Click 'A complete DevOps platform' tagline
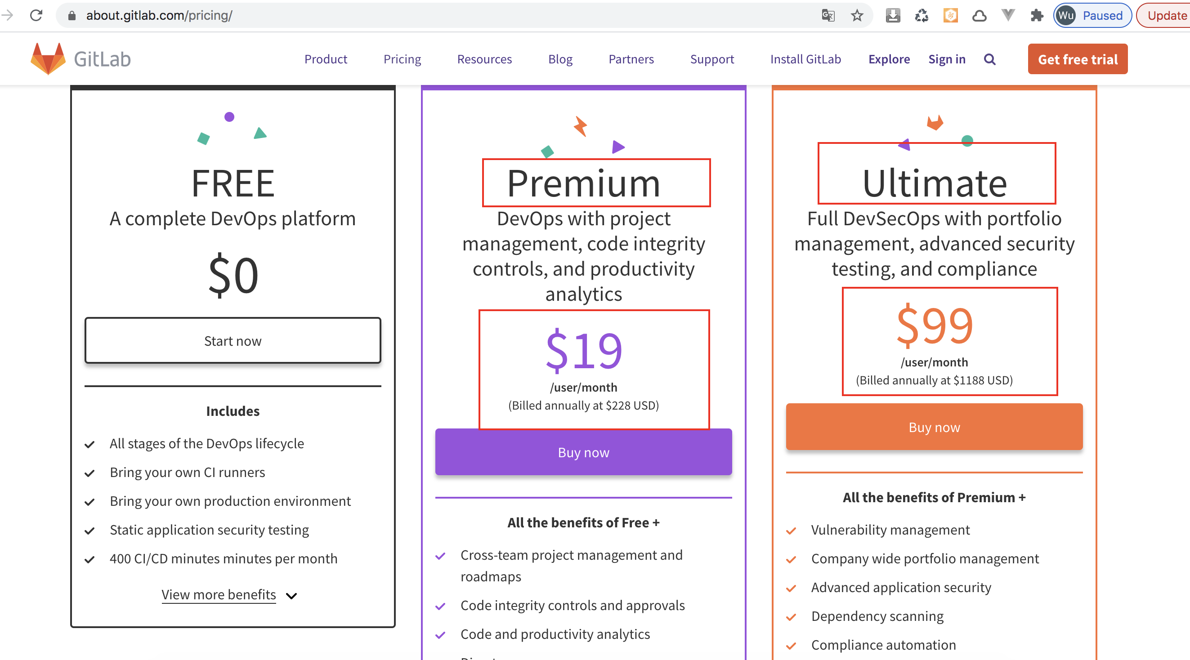The width and height of the screenshot is (1190, 660). [233, 219]
